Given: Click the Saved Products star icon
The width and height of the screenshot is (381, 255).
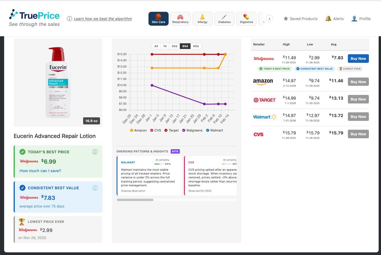Looking at the screenshot, I should click(x=286, y=19).
